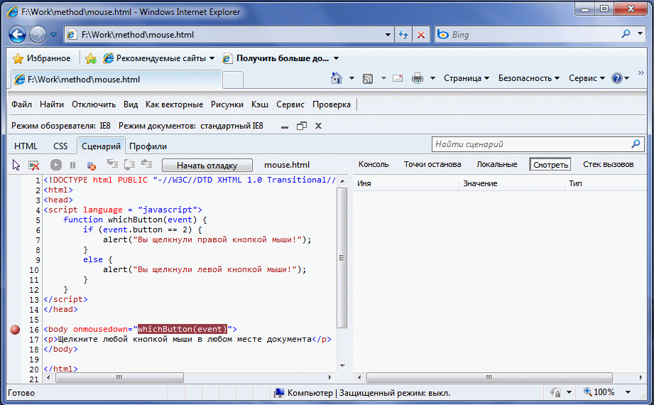Viewport: 654px width, 405px height.
Task: Switch to the Профили tab
Action: [x=148, y=146]
